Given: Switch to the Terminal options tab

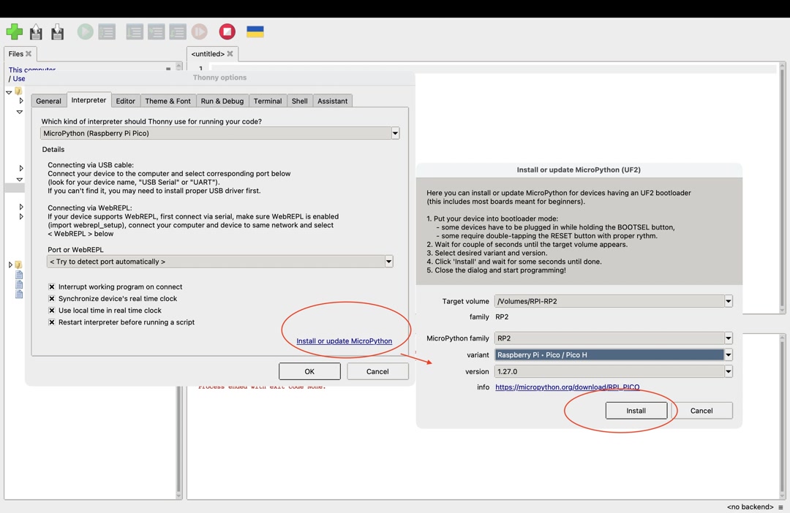Looking at the screenshot, I should [268, 101].
